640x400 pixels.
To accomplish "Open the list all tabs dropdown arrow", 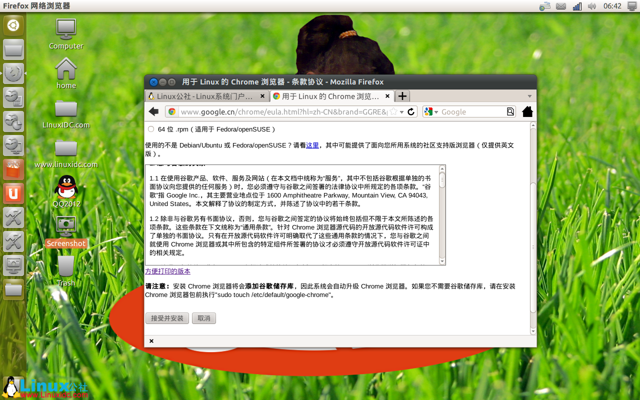I will [530, 96].
